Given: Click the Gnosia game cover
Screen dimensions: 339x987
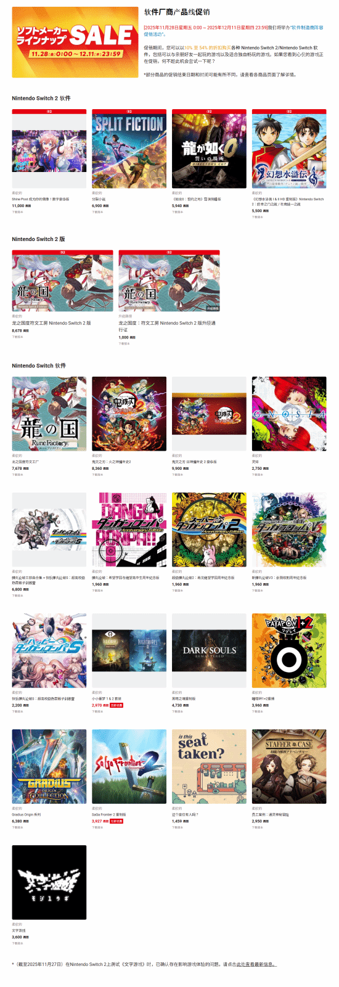Looking at the screenshot, I should coord(289,414).
